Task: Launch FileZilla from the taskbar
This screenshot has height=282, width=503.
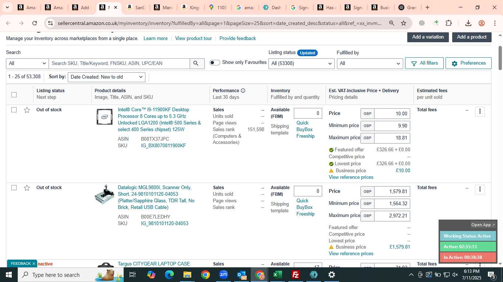Action: pyautogui.click(x=295, y=275)
